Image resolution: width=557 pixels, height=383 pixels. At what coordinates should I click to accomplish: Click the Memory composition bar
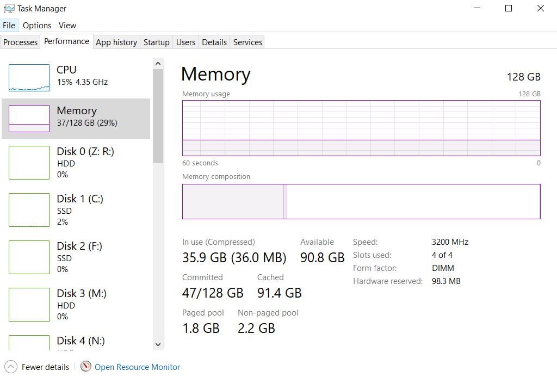361,201
